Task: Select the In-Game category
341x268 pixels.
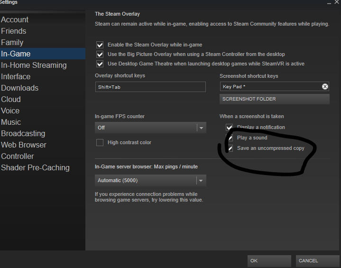Action: [x=43, y=54]
